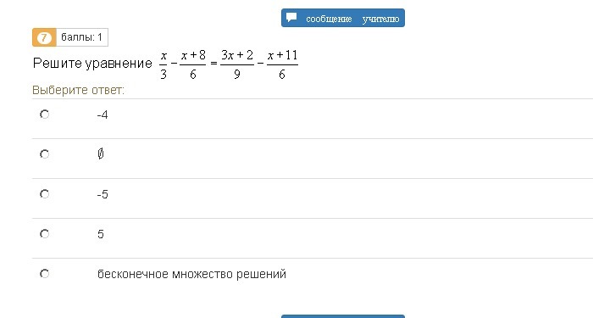
Task: Click the empty set ∅ symbol answer
Action: pyautogui.click(x=101, y=153)
